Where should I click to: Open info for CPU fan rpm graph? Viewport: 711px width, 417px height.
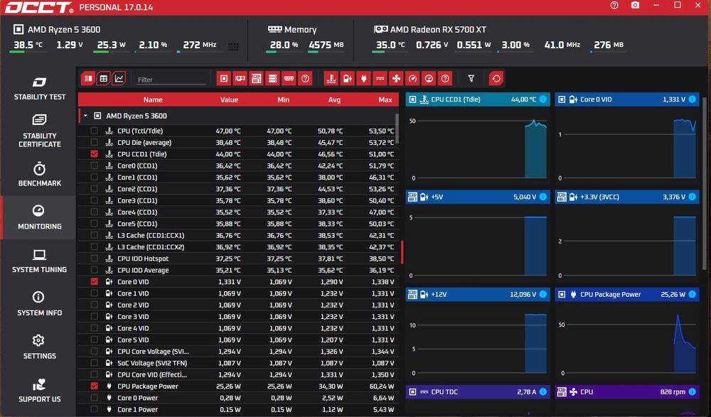coord(692,391)
